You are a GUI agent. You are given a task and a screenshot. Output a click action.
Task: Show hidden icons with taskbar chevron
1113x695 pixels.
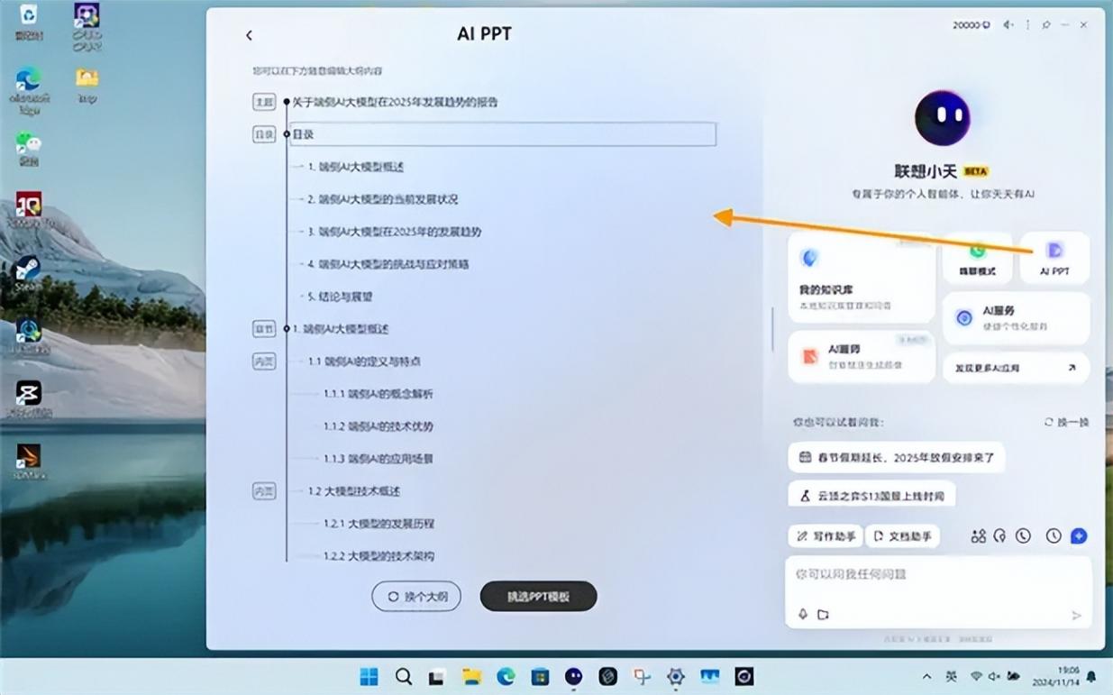click(x=926, y=677)
